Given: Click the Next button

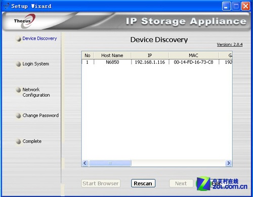Looking at the screenshot, I should (181, 183).
